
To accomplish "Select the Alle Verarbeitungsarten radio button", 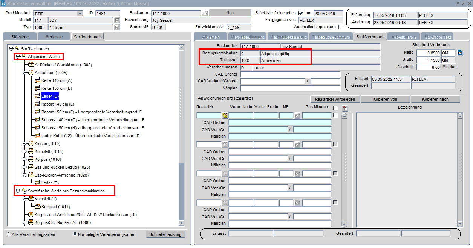I will pos(9,234).
